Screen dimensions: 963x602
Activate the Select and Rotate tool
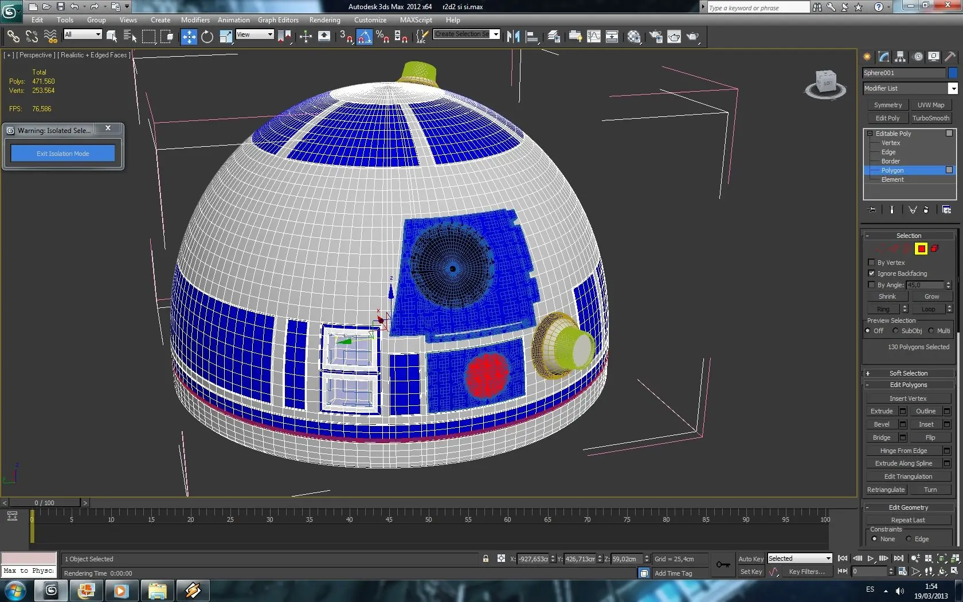coord(207,37)
